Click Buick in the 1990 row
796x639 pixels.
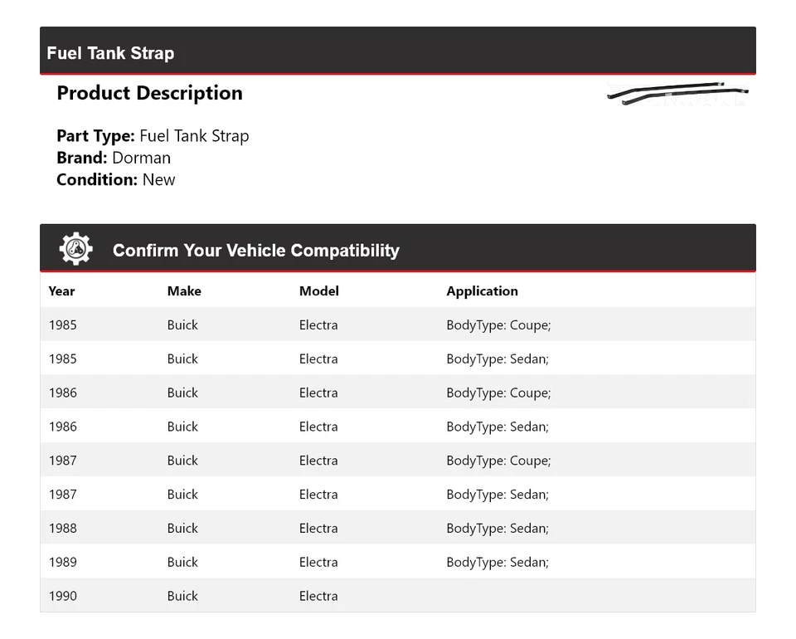coord(182,596)
